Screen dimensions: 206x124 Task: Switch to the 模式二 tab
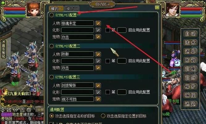click(72, 9)
